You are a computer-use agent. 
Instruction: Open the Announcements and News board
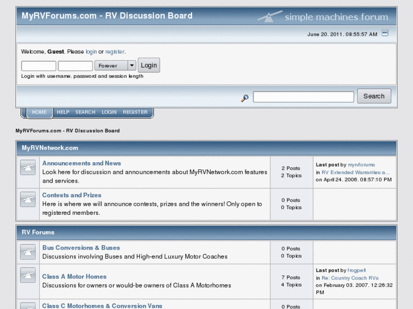[82, 163]
